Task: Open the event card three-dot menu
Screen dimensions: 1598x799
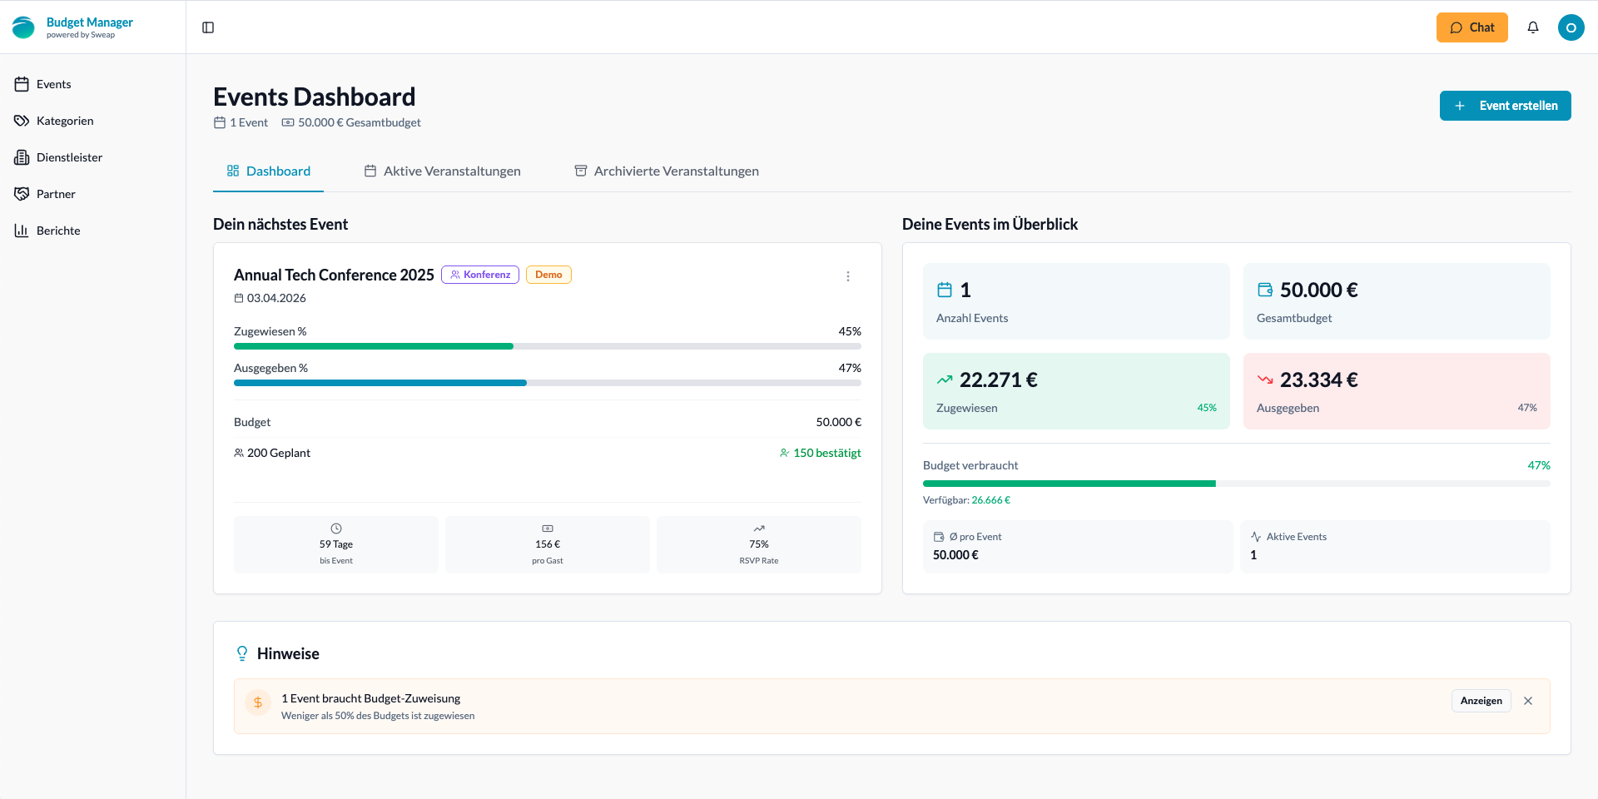Action: pos(847,276)
